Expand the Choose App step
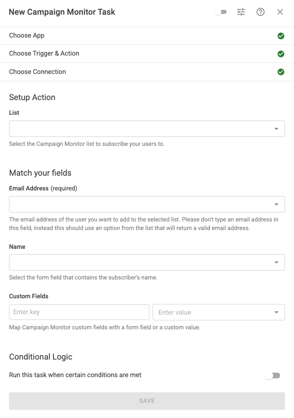 pyautogui.click(x=147, y=36)
